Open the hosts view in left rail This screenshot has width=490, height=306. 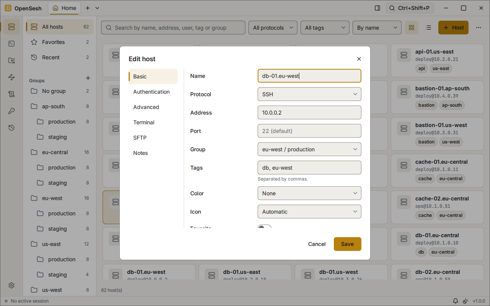tap(11, 27)
